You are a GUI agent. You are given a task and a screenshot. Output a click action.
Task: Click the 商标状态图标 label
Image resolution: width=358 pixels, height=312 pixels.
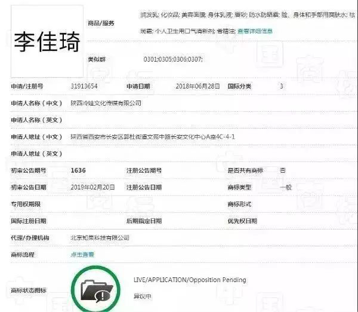click(29, 290)
